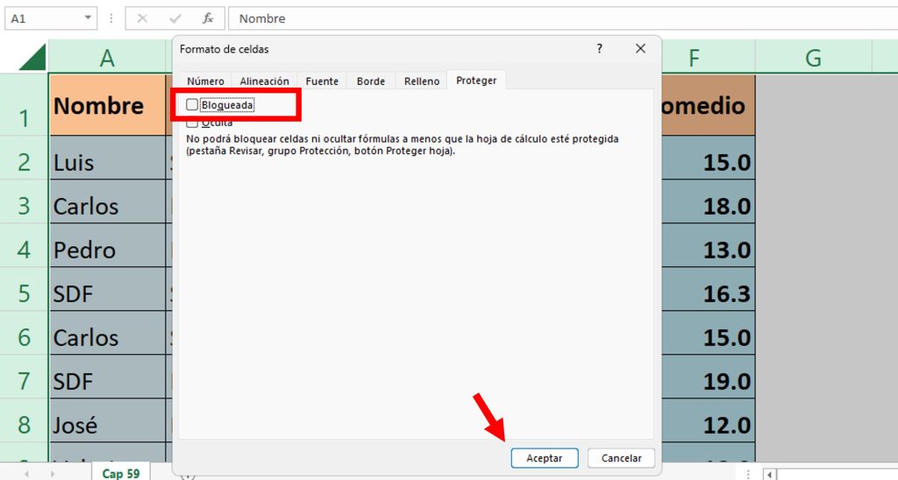898x480 pixels.
Task: Select the Cap 59 sheet tab
Action: (x=121, y=473)
